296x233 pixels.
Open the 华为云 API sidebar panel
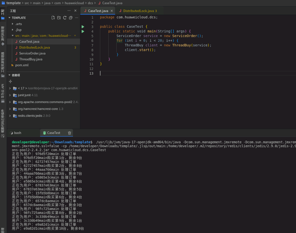3,93
